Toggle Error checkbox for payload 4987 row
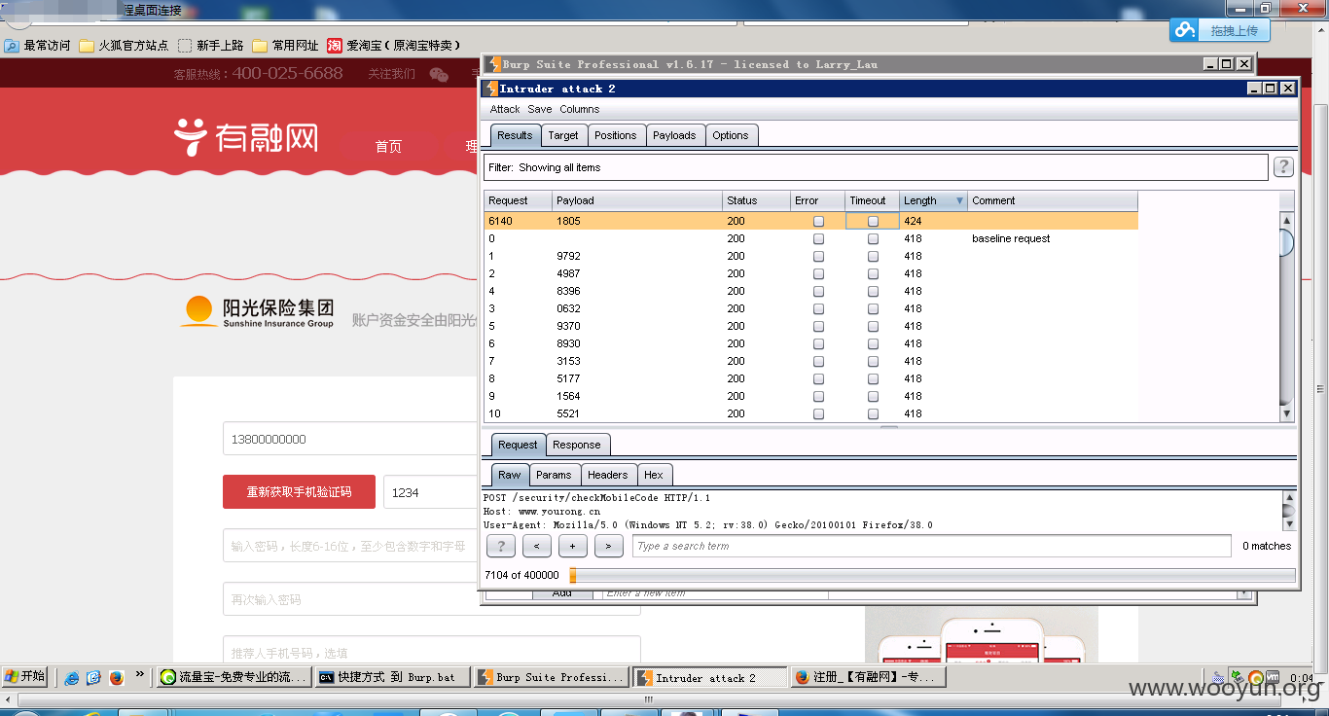This screenshot has height=716, width=1329. point(818,273)
